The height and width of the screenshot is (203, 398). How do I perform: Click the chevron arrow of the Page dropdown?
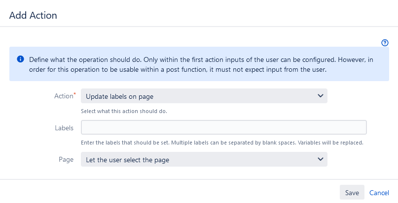pyautogui.click(x=321, y=159)
